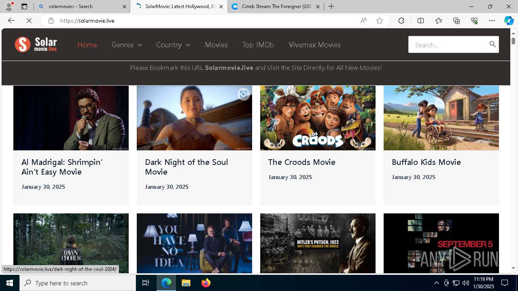Click the Al Madrigal poster thumbnail

point(71,118)
